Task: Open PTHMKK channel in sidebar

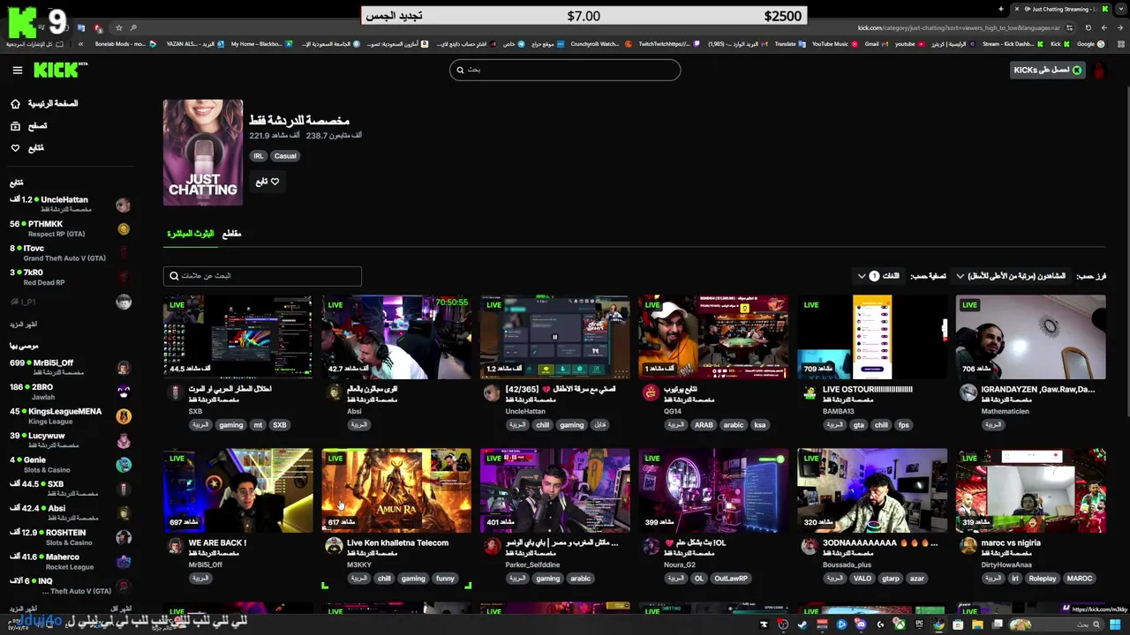Action: pos(69,229)
